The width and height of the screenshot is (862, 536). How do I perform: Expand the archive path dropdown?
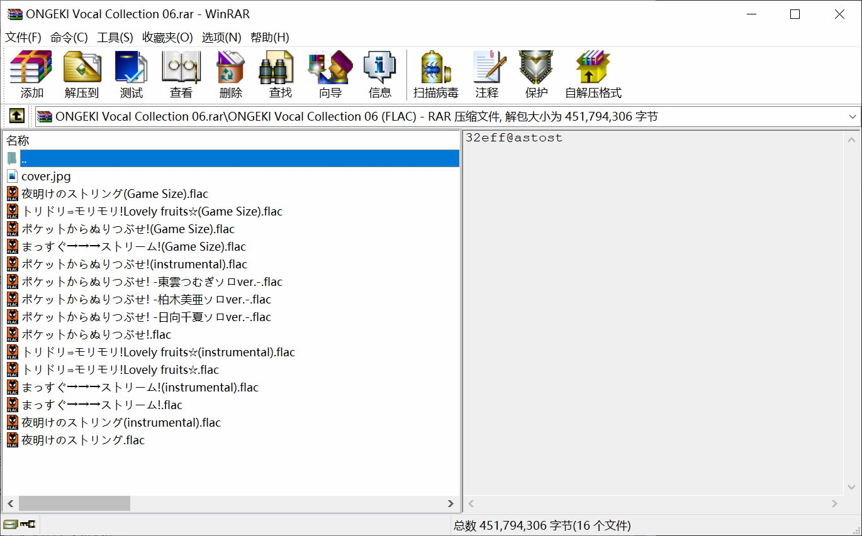pos(853,117)
